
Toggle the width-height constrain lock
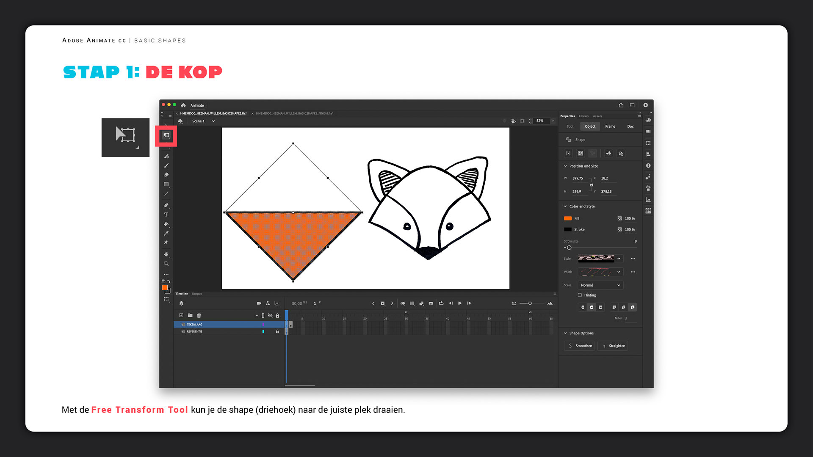pyautogui.click(x=592, y=185)
